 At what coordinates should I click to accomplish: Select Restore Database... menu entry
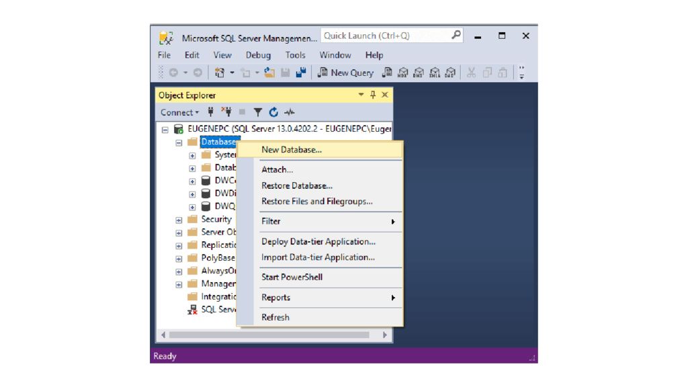pyautogui.click(x=320, y=185)
